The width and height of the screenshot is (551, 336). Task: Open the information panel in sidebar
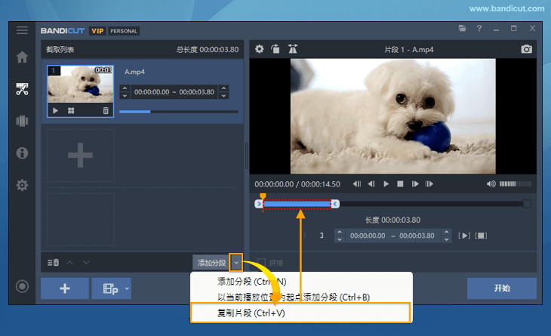[x=22, y=153]
